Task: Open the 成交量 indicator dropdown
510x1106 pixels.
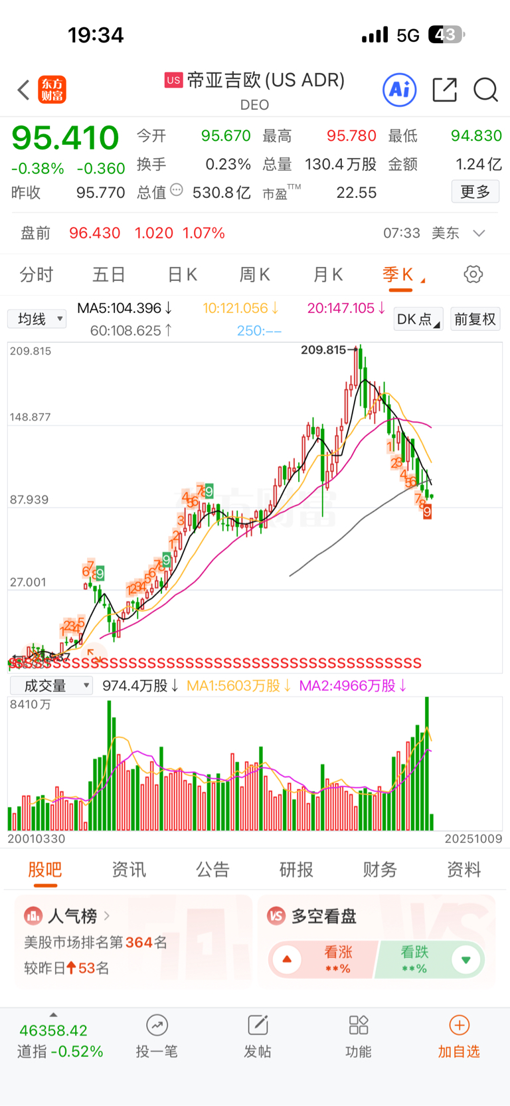Action: [51, 686]
